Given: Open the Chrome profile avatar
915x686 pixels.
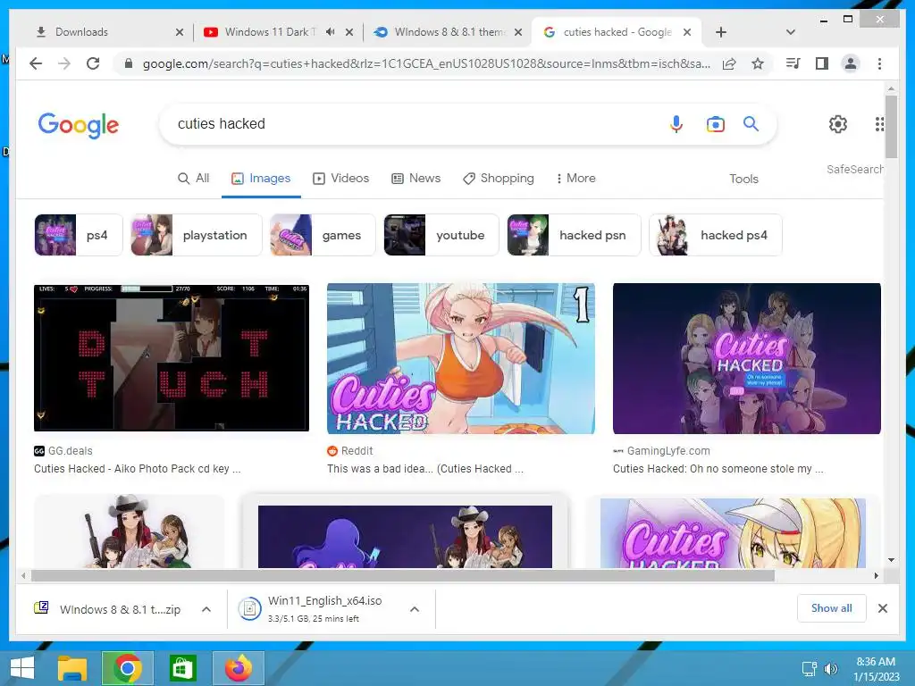Looking at the screenshot, I should point(851,63).
